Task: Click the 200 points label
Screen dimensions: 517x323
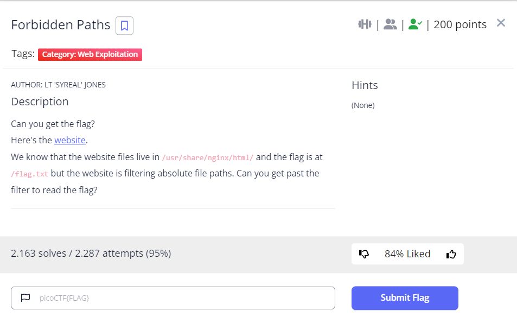Action: [x=460, y=24]
